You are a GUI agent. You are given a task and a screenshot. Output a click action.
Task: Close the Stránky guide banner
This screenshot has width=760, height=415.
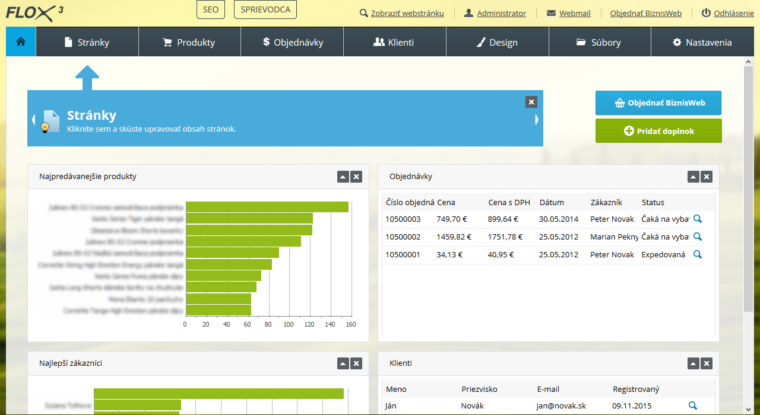pos(531,102)
